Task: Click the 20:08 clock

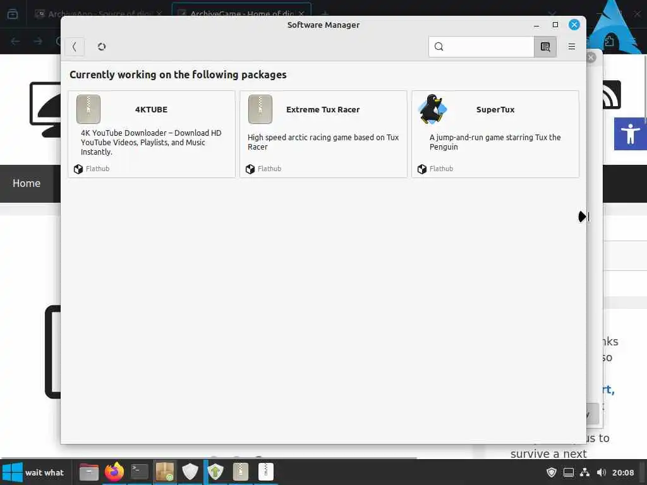Action: point(623,472)
